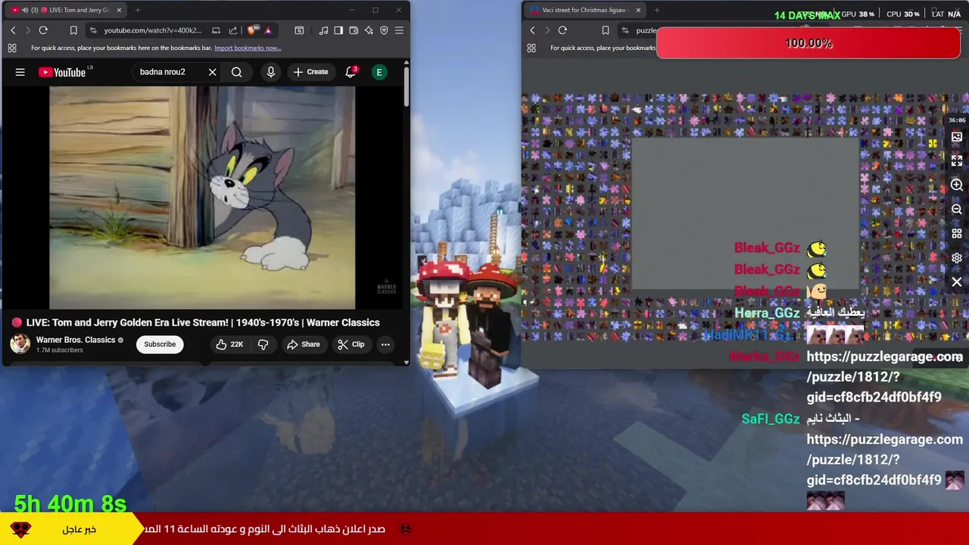The width and height of the screenshot is (969, 545).
Task: Click the YouTube page vertical scrollbar
Action: (406, 87)
